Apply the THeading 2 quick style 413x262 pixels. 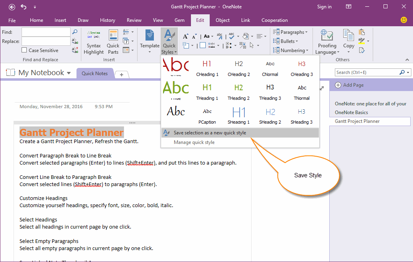(239, 92)
